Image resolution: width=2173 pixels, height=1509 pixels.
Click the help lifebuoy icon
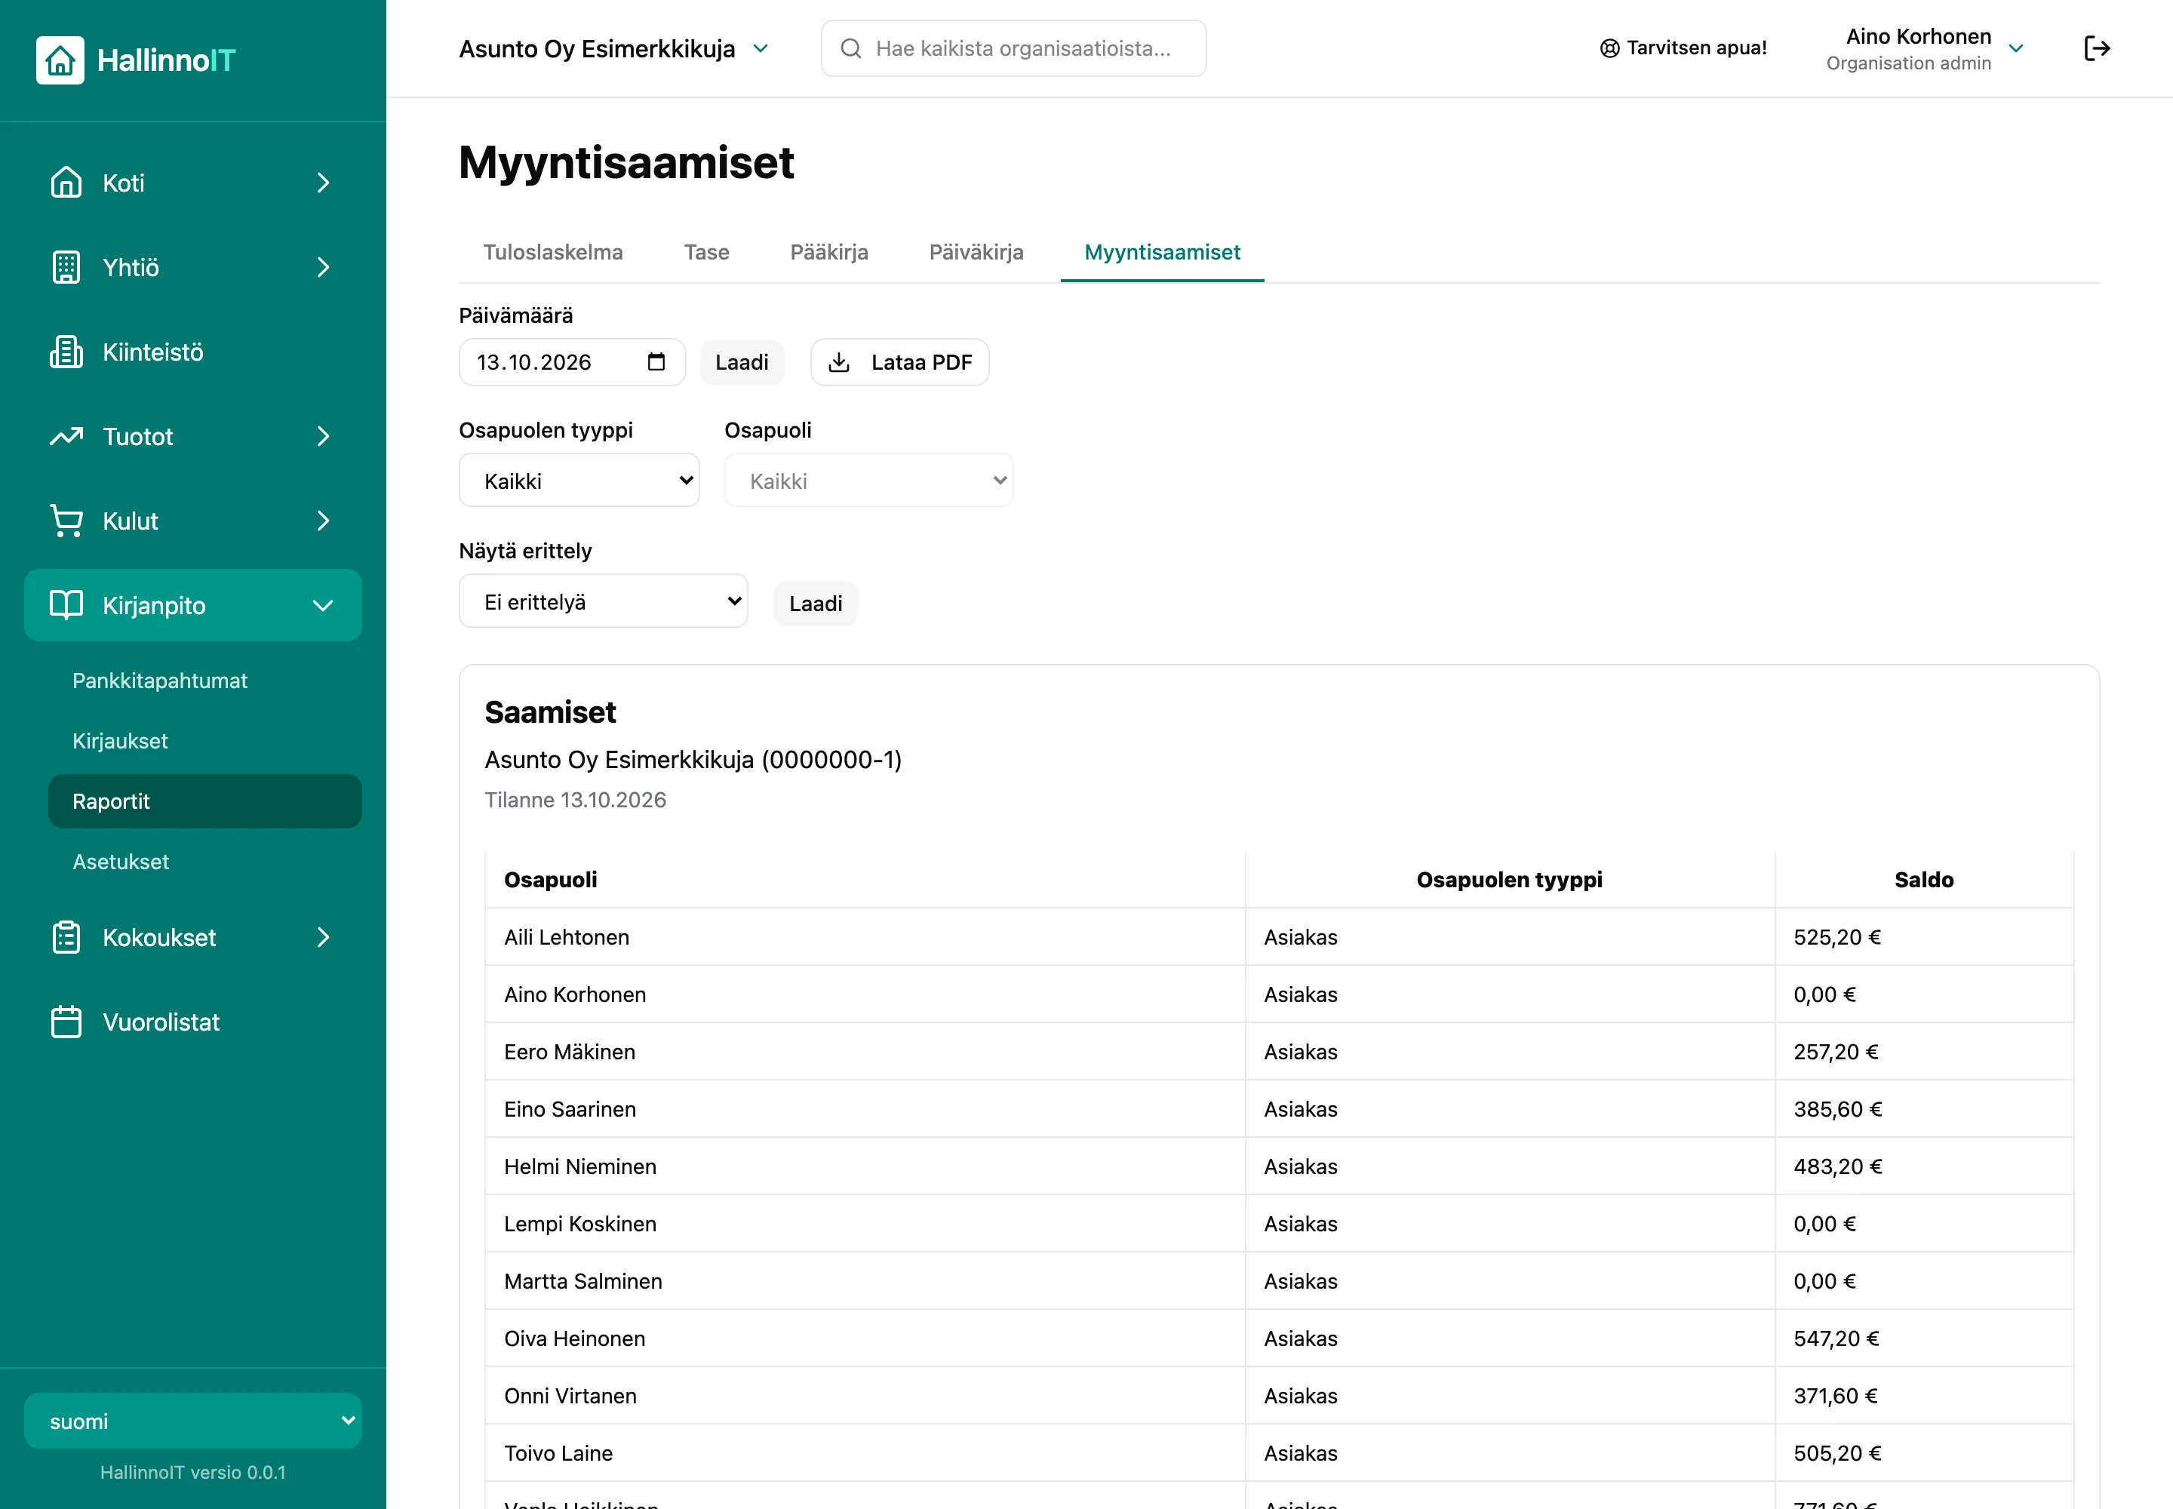[x=1609, y=48]
